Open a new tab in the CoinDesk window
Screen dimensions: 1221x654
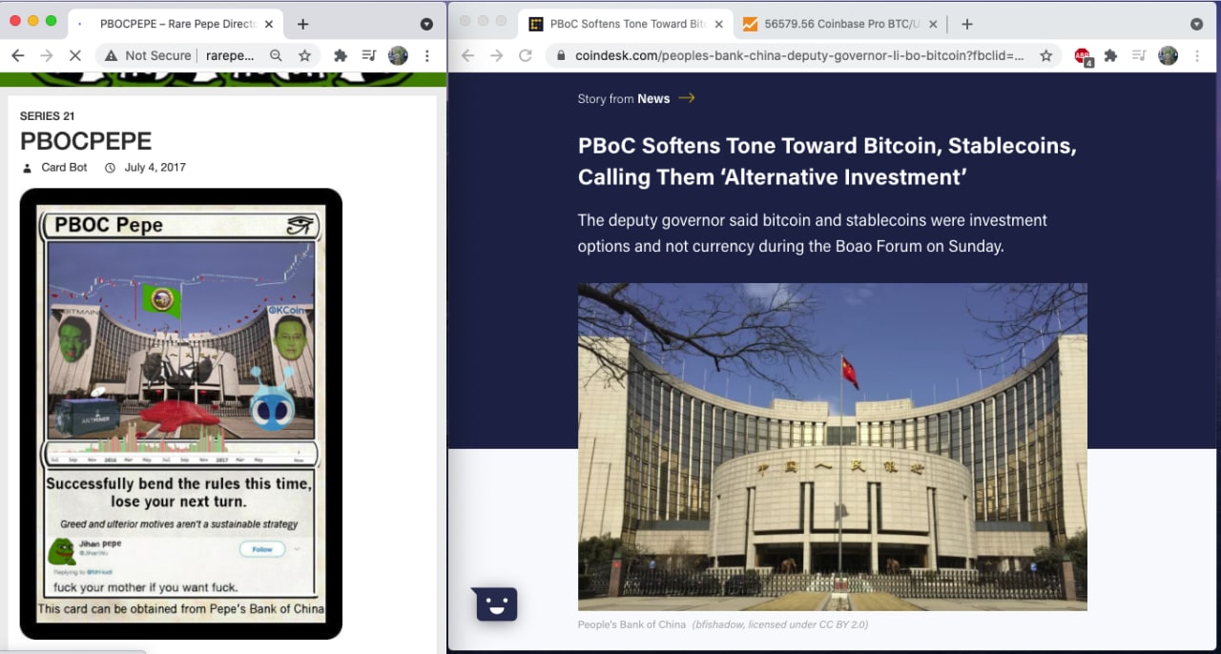pyautogui.click(x=966, y=24)
